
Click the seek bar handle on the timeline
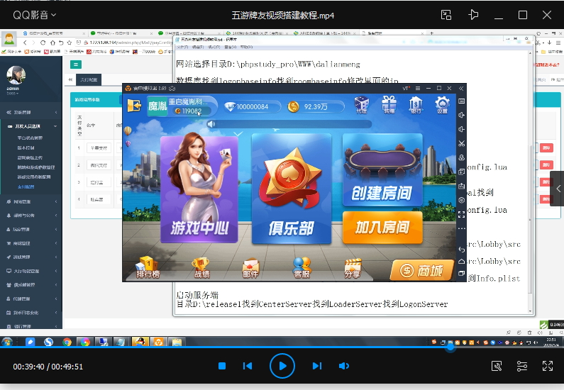tap(450, 347)
